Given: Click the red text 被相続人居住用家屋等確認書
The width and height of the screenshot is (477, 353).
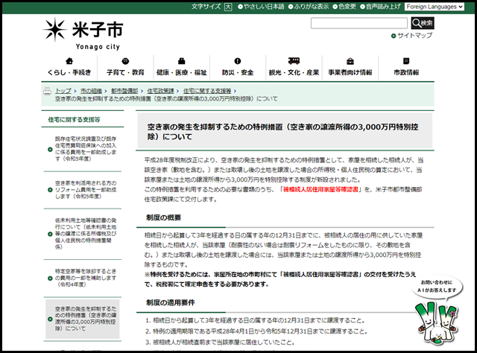Looking at the screenshot, I should click(320, 189).
